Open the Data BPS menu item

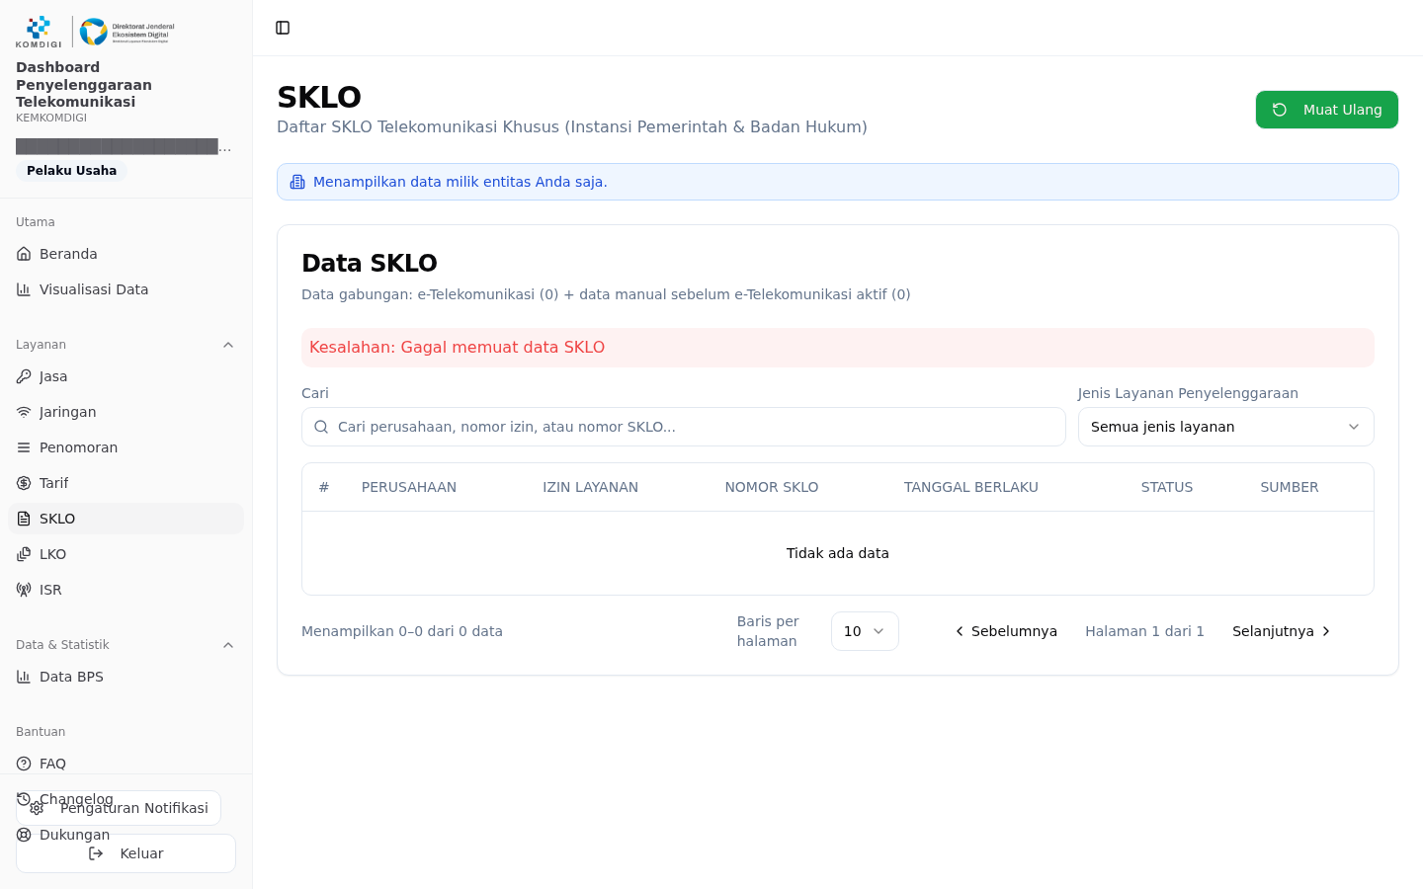(x=126, y=677)
